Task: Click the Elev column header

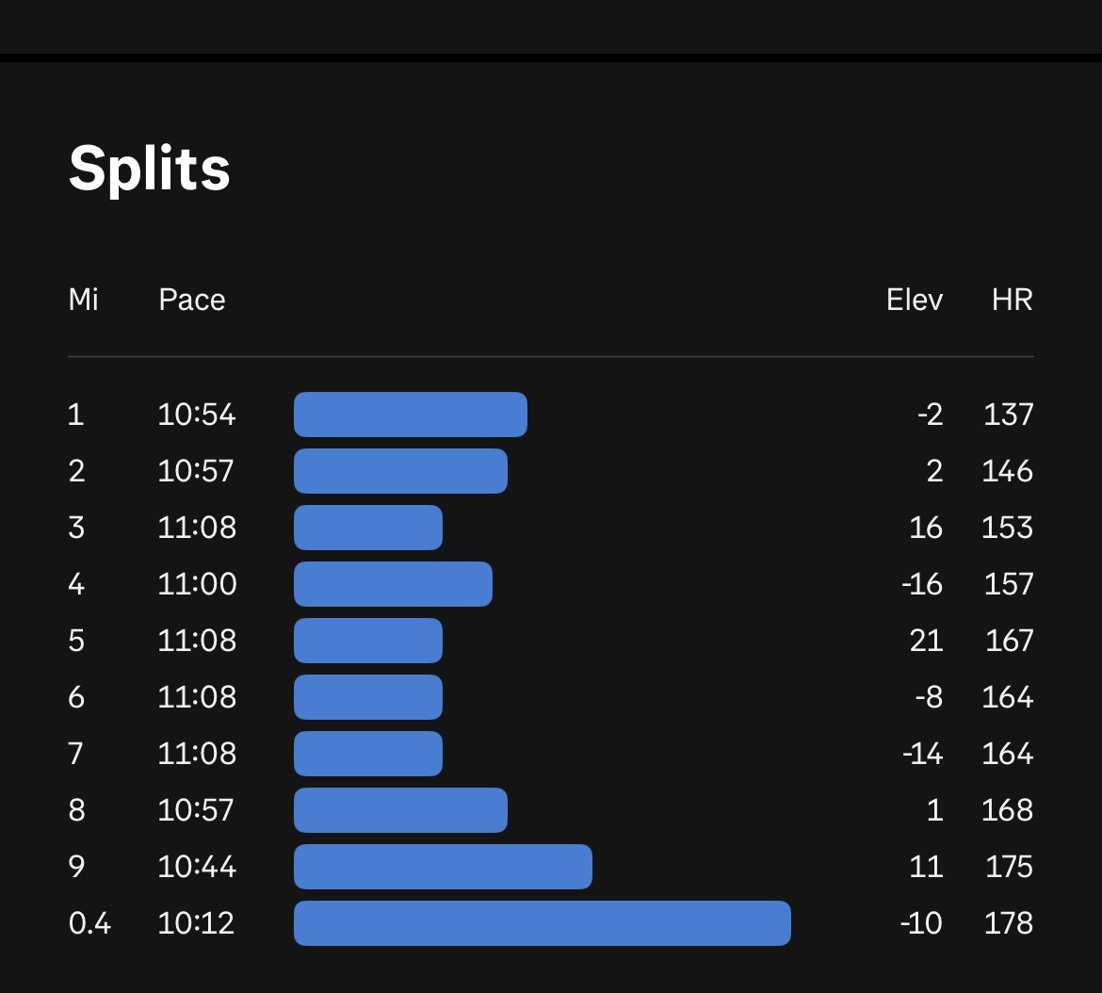Action: pyautogui.click(x=914, y=300)
